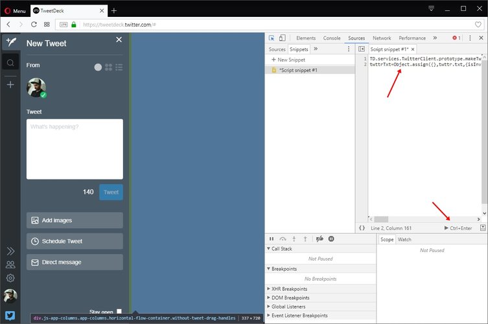Select Script snippet #1 in the list
The width and height of the screenshot is (488, 324).
click(x=310, y=70)
